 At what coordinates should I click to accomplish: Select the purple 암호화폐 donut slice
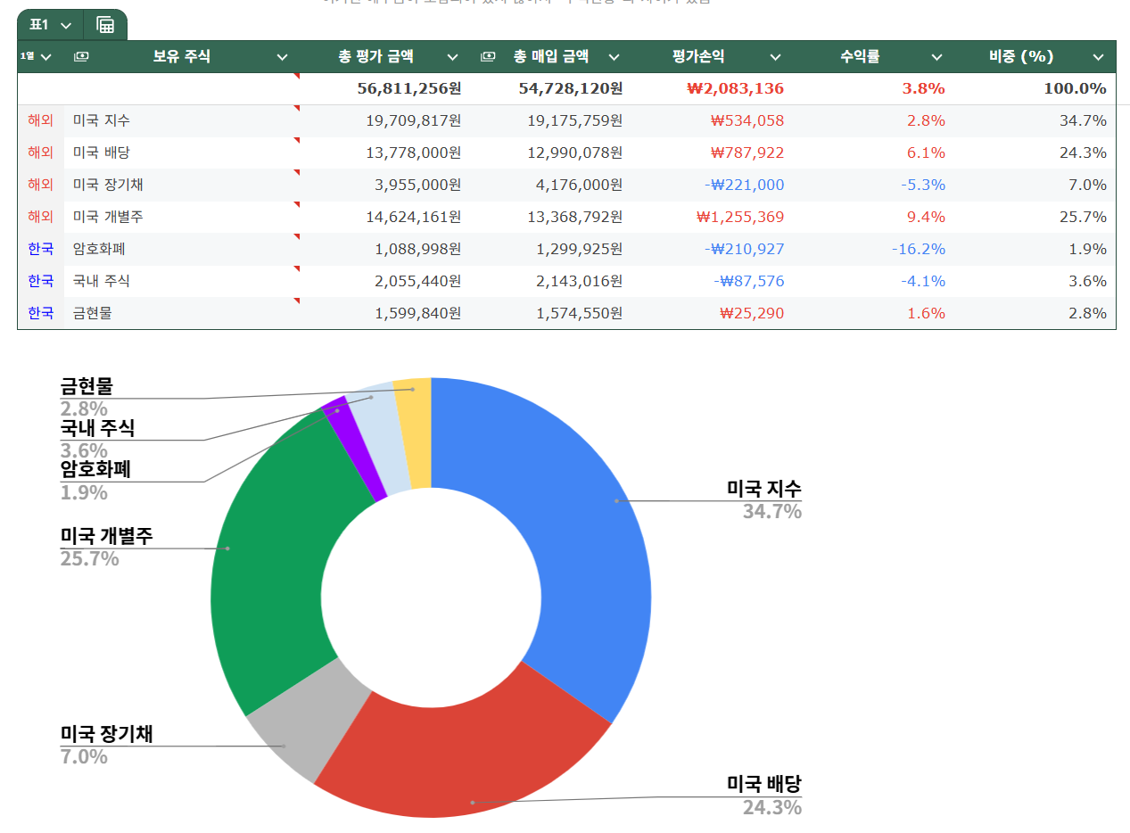pos(354,450)
